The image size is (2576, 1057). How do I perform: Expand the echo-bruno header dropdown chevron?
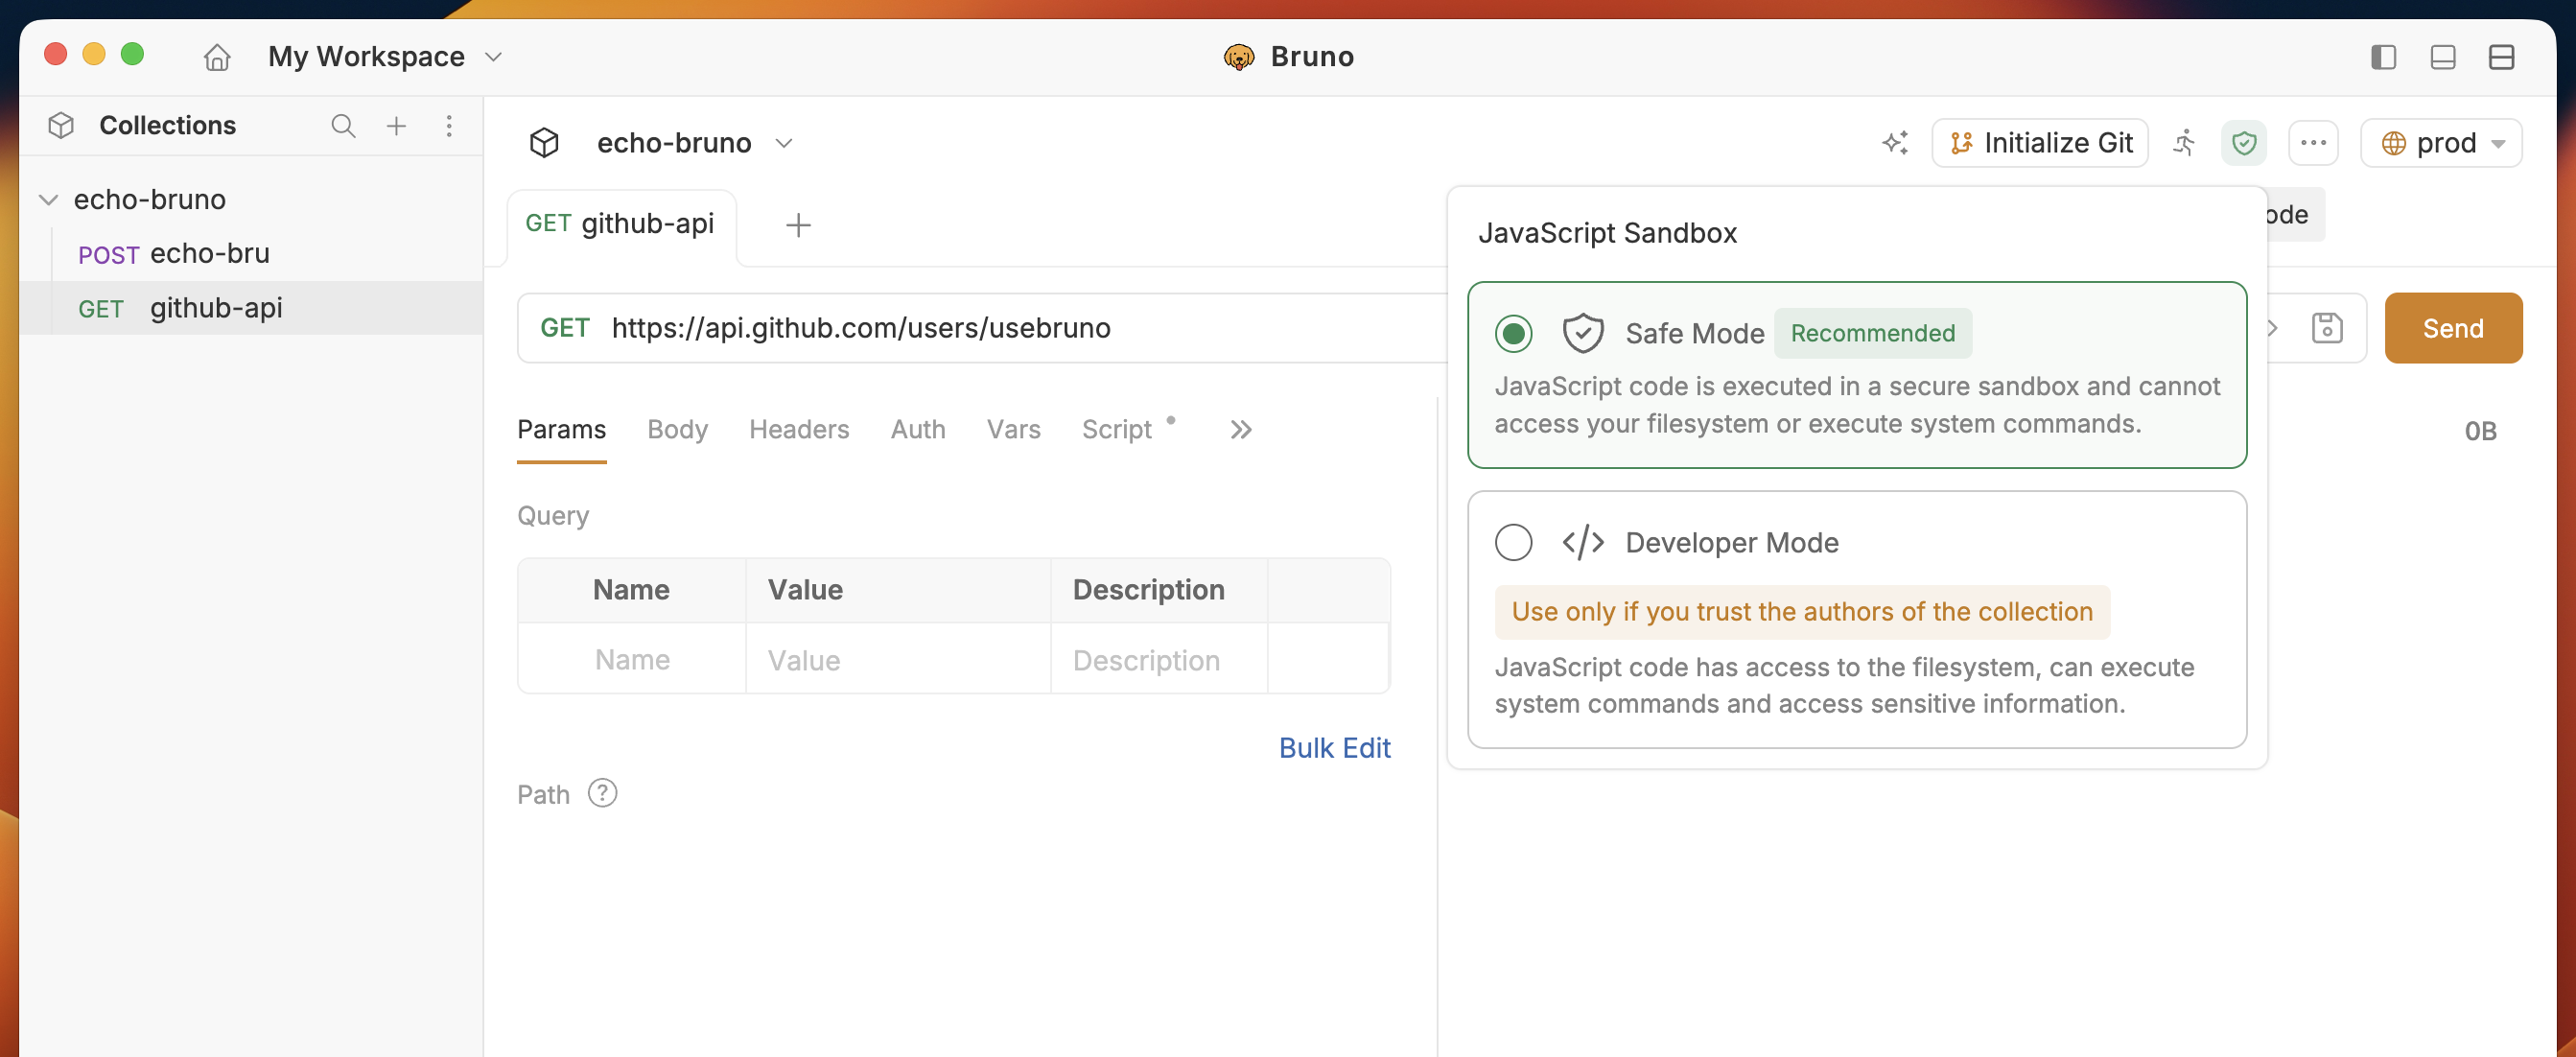[x=784, y=143]
